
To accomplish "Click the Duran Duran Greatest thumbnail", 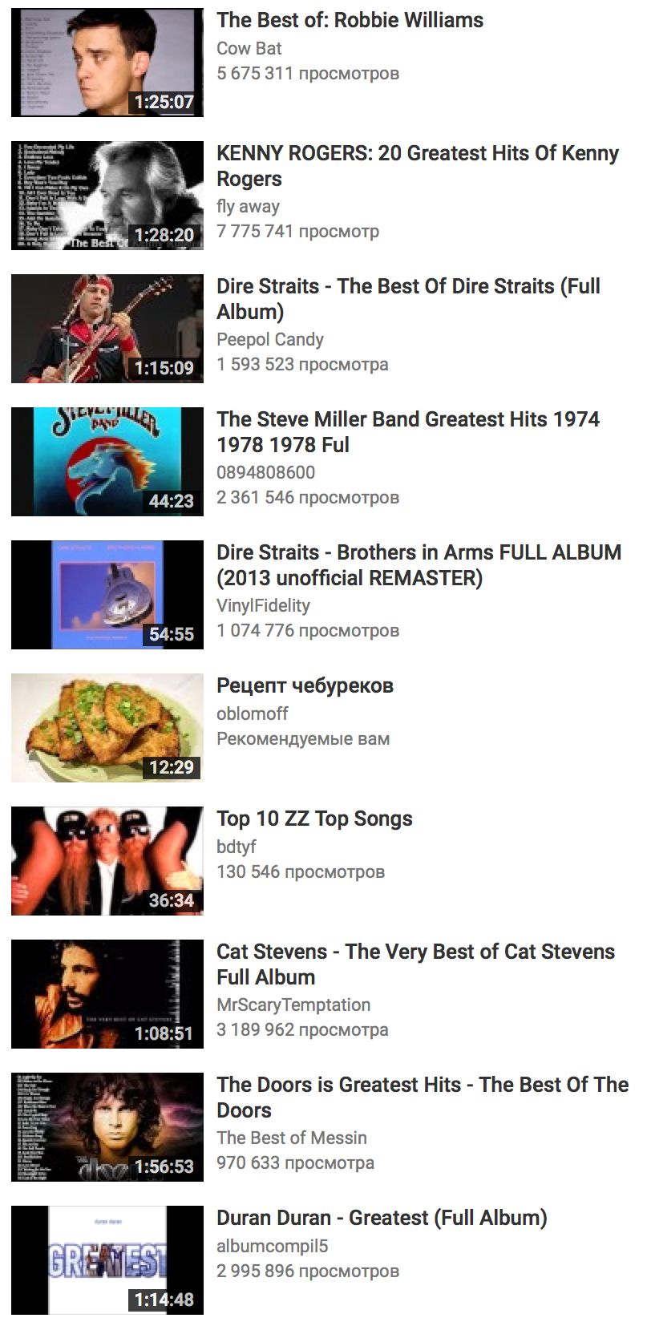I will [107, 1260].
